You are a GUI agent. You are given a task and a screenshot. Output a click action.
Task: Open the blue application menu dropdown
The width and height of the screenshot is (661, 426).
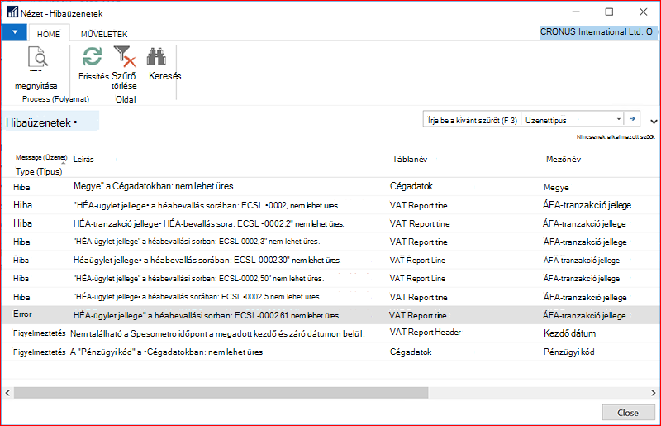[14, 32]
